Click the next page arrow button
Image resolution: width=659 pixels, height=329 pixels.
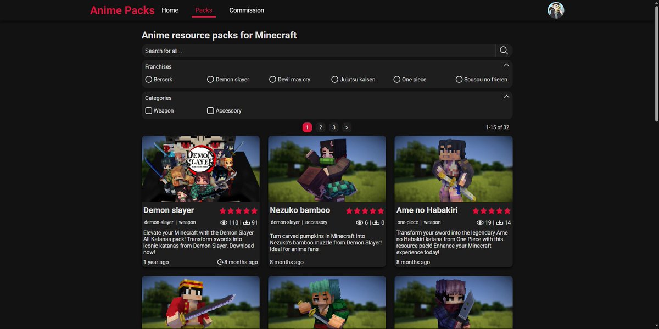347,127
